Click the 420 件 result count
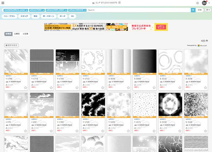Screen dimensions: 212x152 [204, 41]
